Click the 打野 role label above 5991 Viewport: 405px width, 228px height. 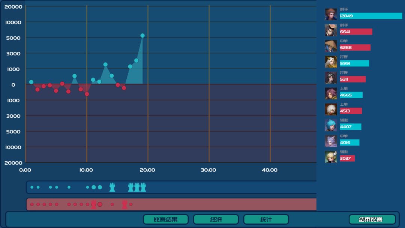(x=344, y=57)
